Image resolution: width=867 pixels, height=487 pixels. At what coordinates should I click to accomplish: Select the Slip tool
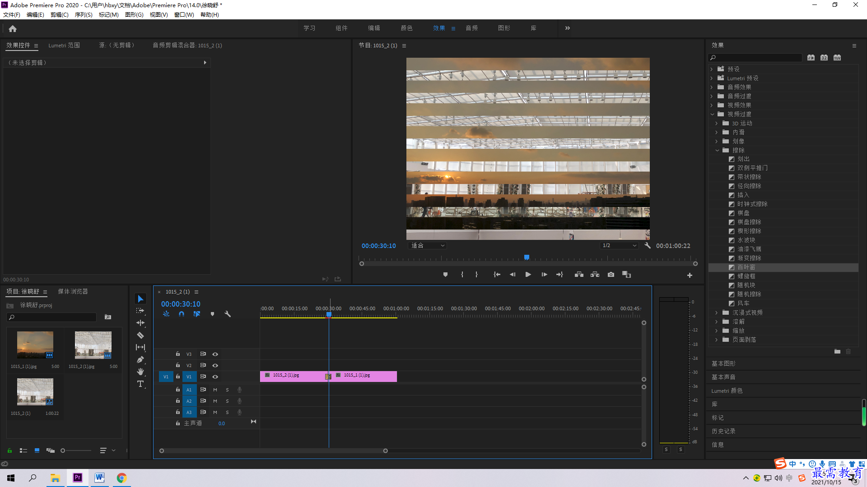click(140, 347)
